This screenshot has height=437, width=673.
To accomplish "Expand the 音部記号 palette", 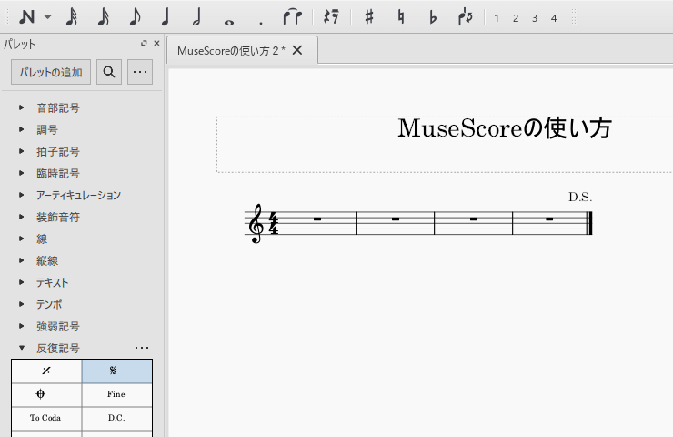I will click(22, 107).
